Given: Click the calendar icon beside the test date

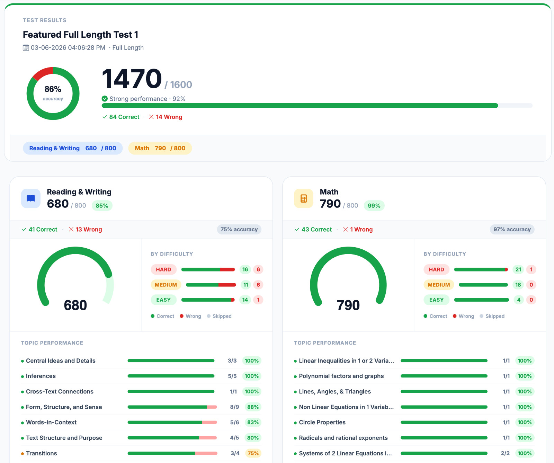Looking at the screenshot, I should click(26, 48).
